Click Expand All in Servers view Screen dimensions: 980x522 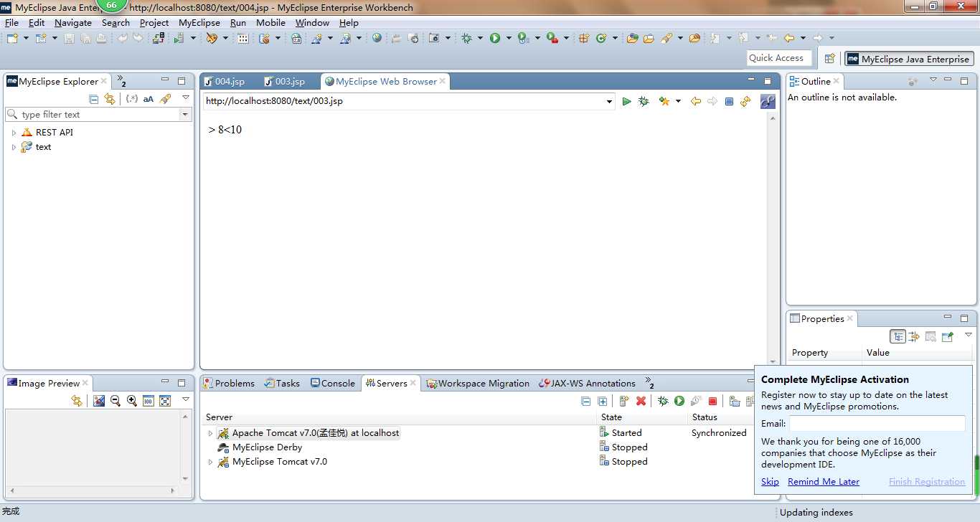point(603,402)
